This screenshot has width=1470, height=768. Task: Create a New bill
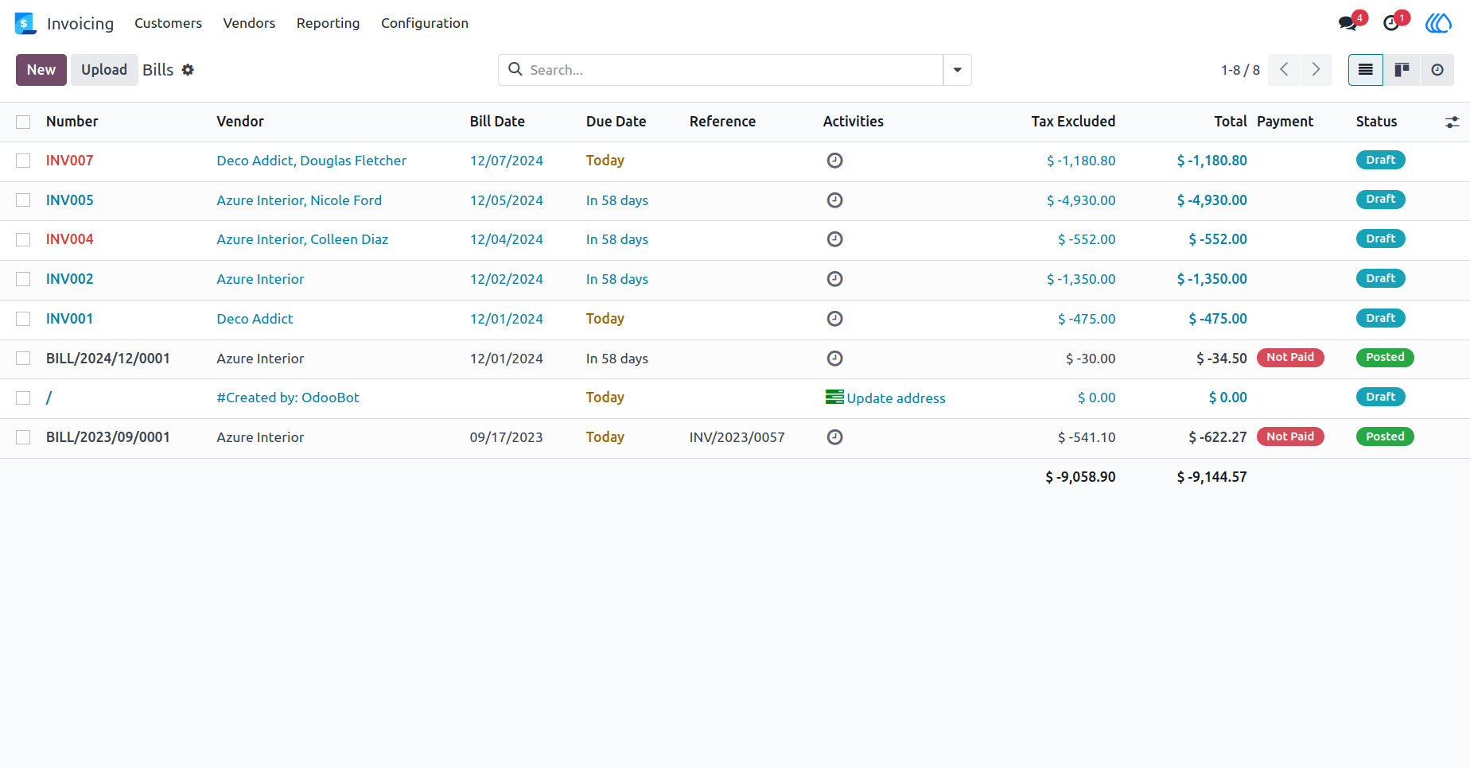point(41,70)
